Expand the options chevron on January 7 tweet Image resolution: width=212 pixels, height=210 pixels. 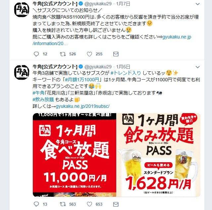(198, 4)
